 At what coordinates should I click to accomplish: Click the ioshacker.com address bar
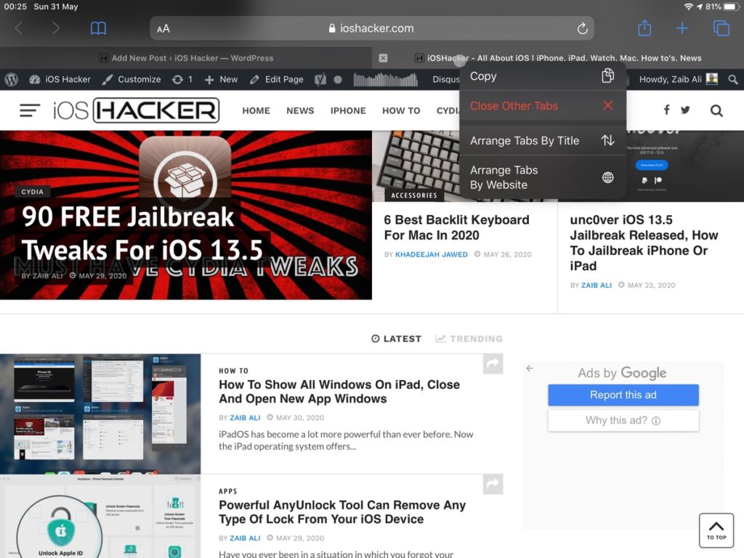[x=371, y=28]
